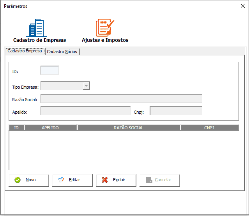Click the APELIDO column header
The height and width of the screenshot is (216, 249).
coord(51,128)
